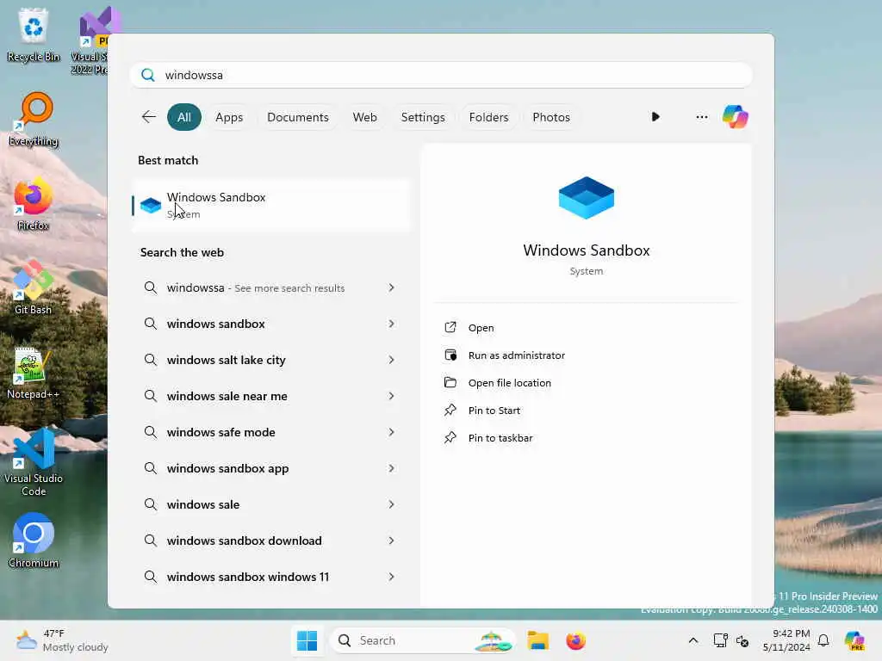Select the All filter tab
The width and height of the screenshot is (882, 661).
pos(184,117)
